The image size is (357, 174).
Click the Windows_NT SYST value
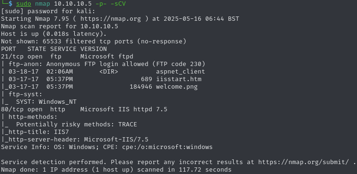(x=57, y=102)
